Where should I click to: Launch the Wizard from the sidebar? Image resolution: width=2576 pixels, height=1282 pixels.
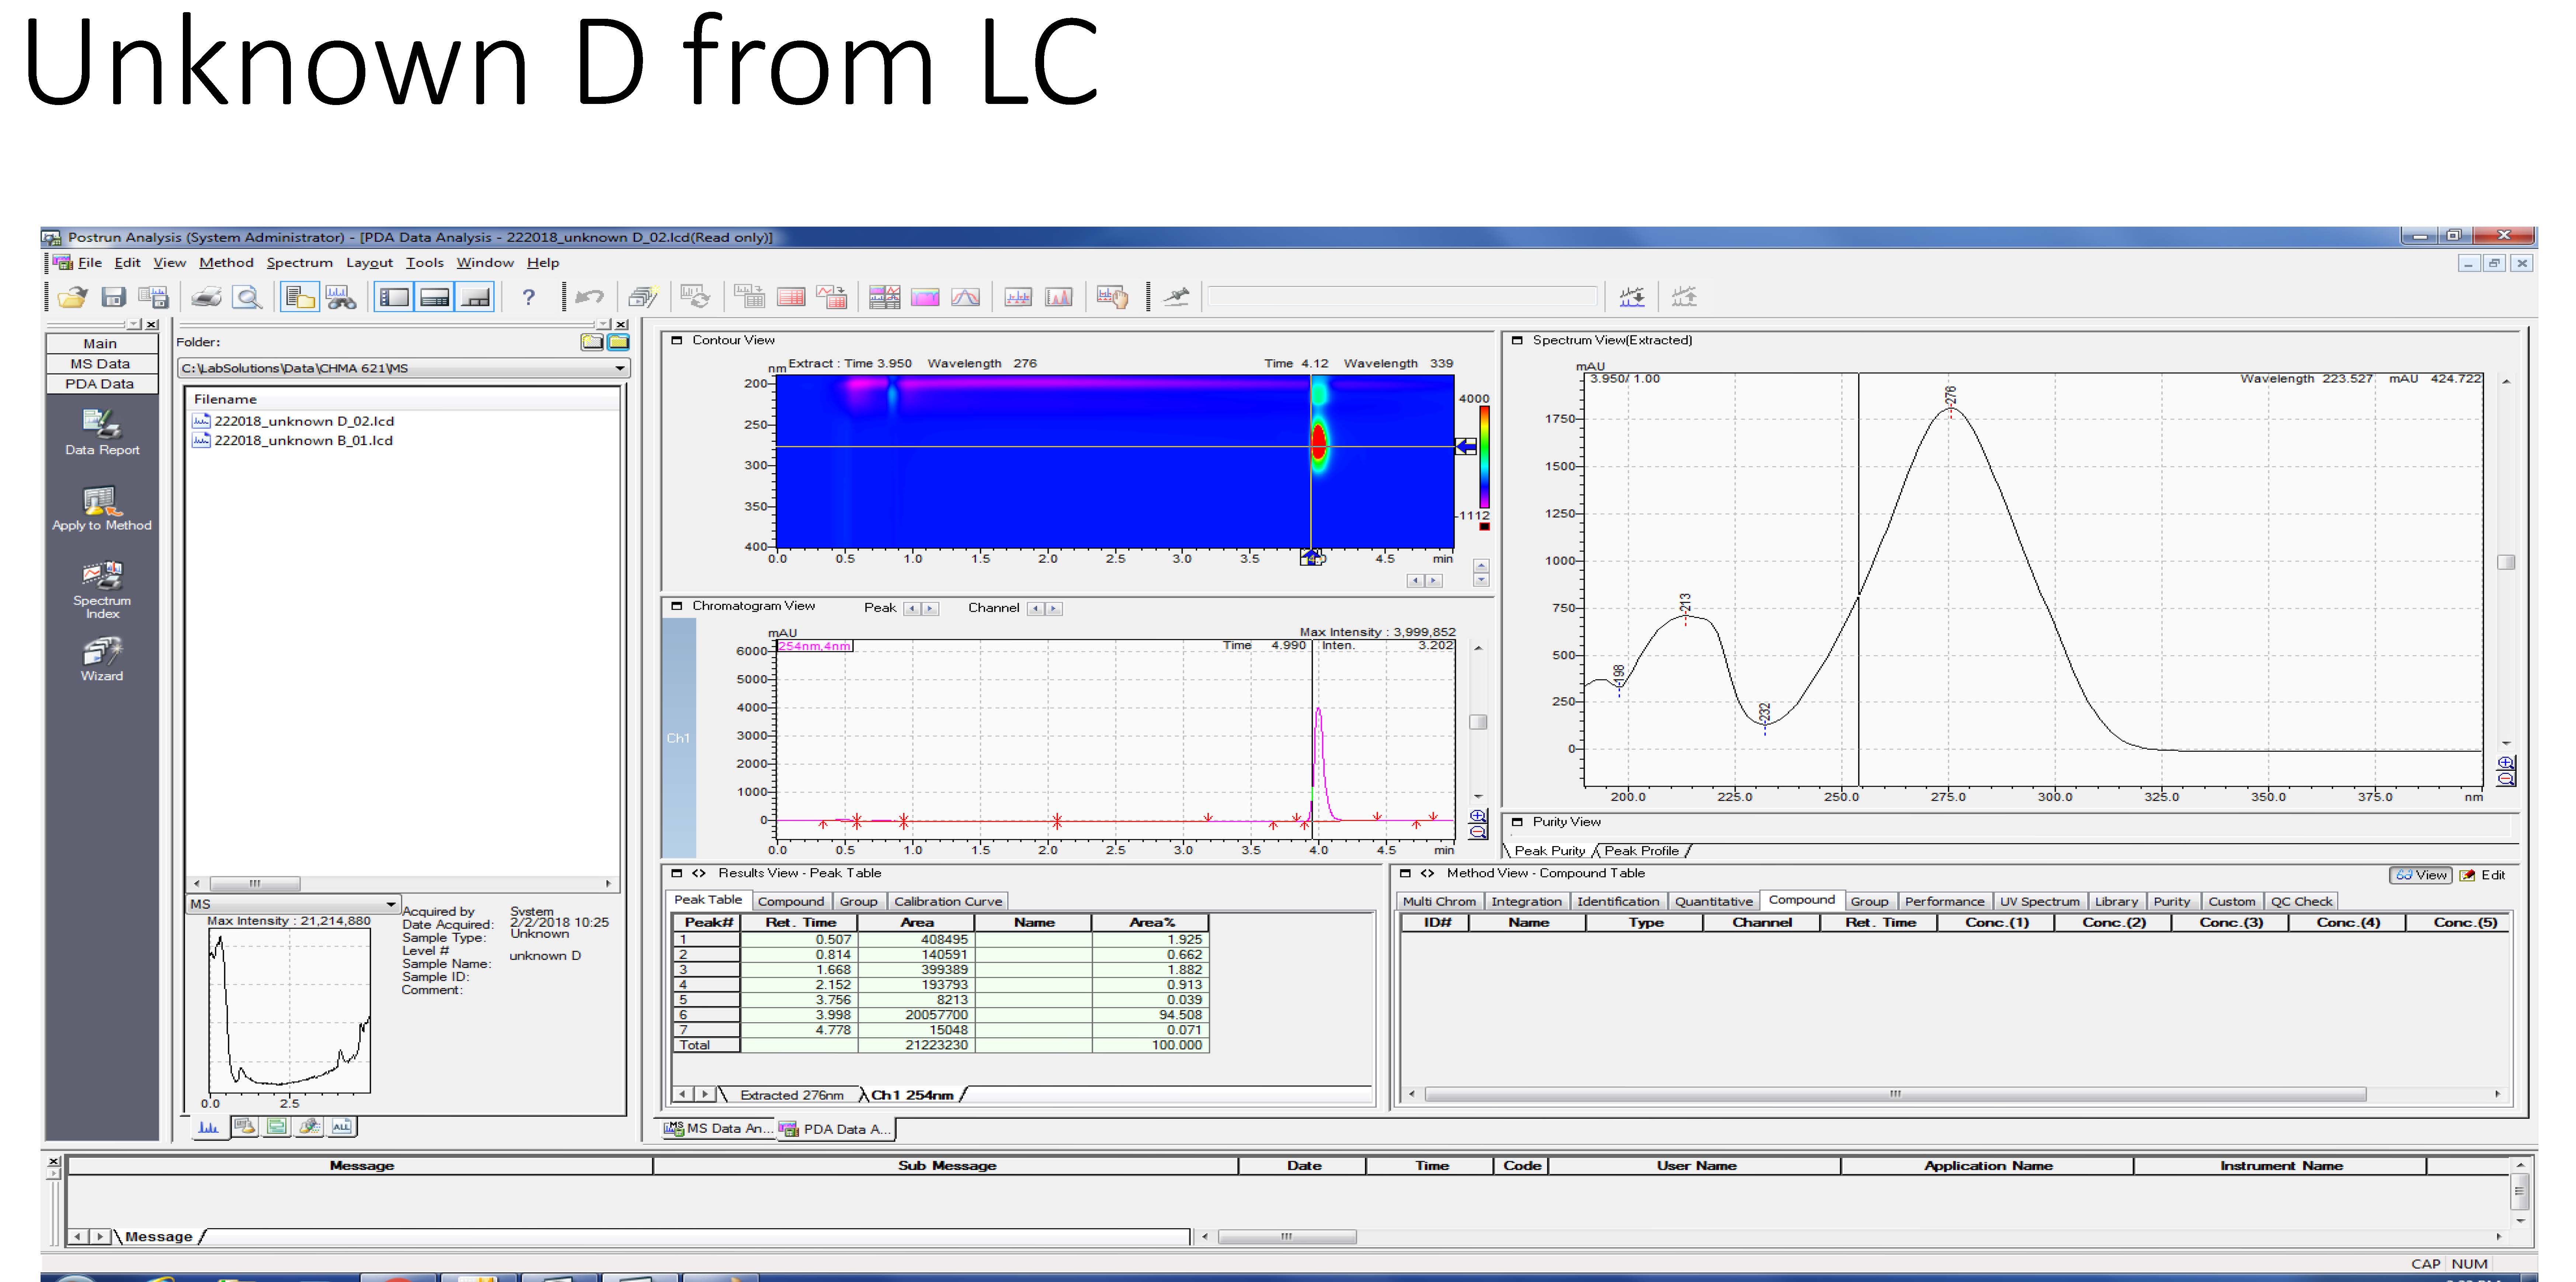tap(102, 660)
